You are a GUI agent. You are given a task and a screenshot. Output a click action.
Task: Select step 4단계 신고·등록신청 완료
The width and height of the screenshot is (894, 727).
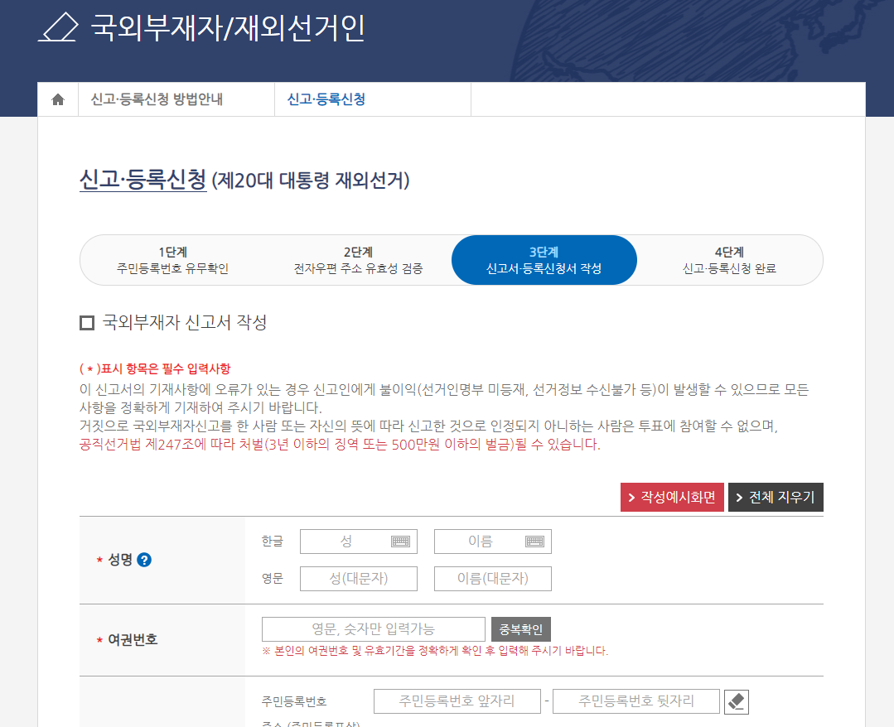pyautogui.click(x=730, y=260)
